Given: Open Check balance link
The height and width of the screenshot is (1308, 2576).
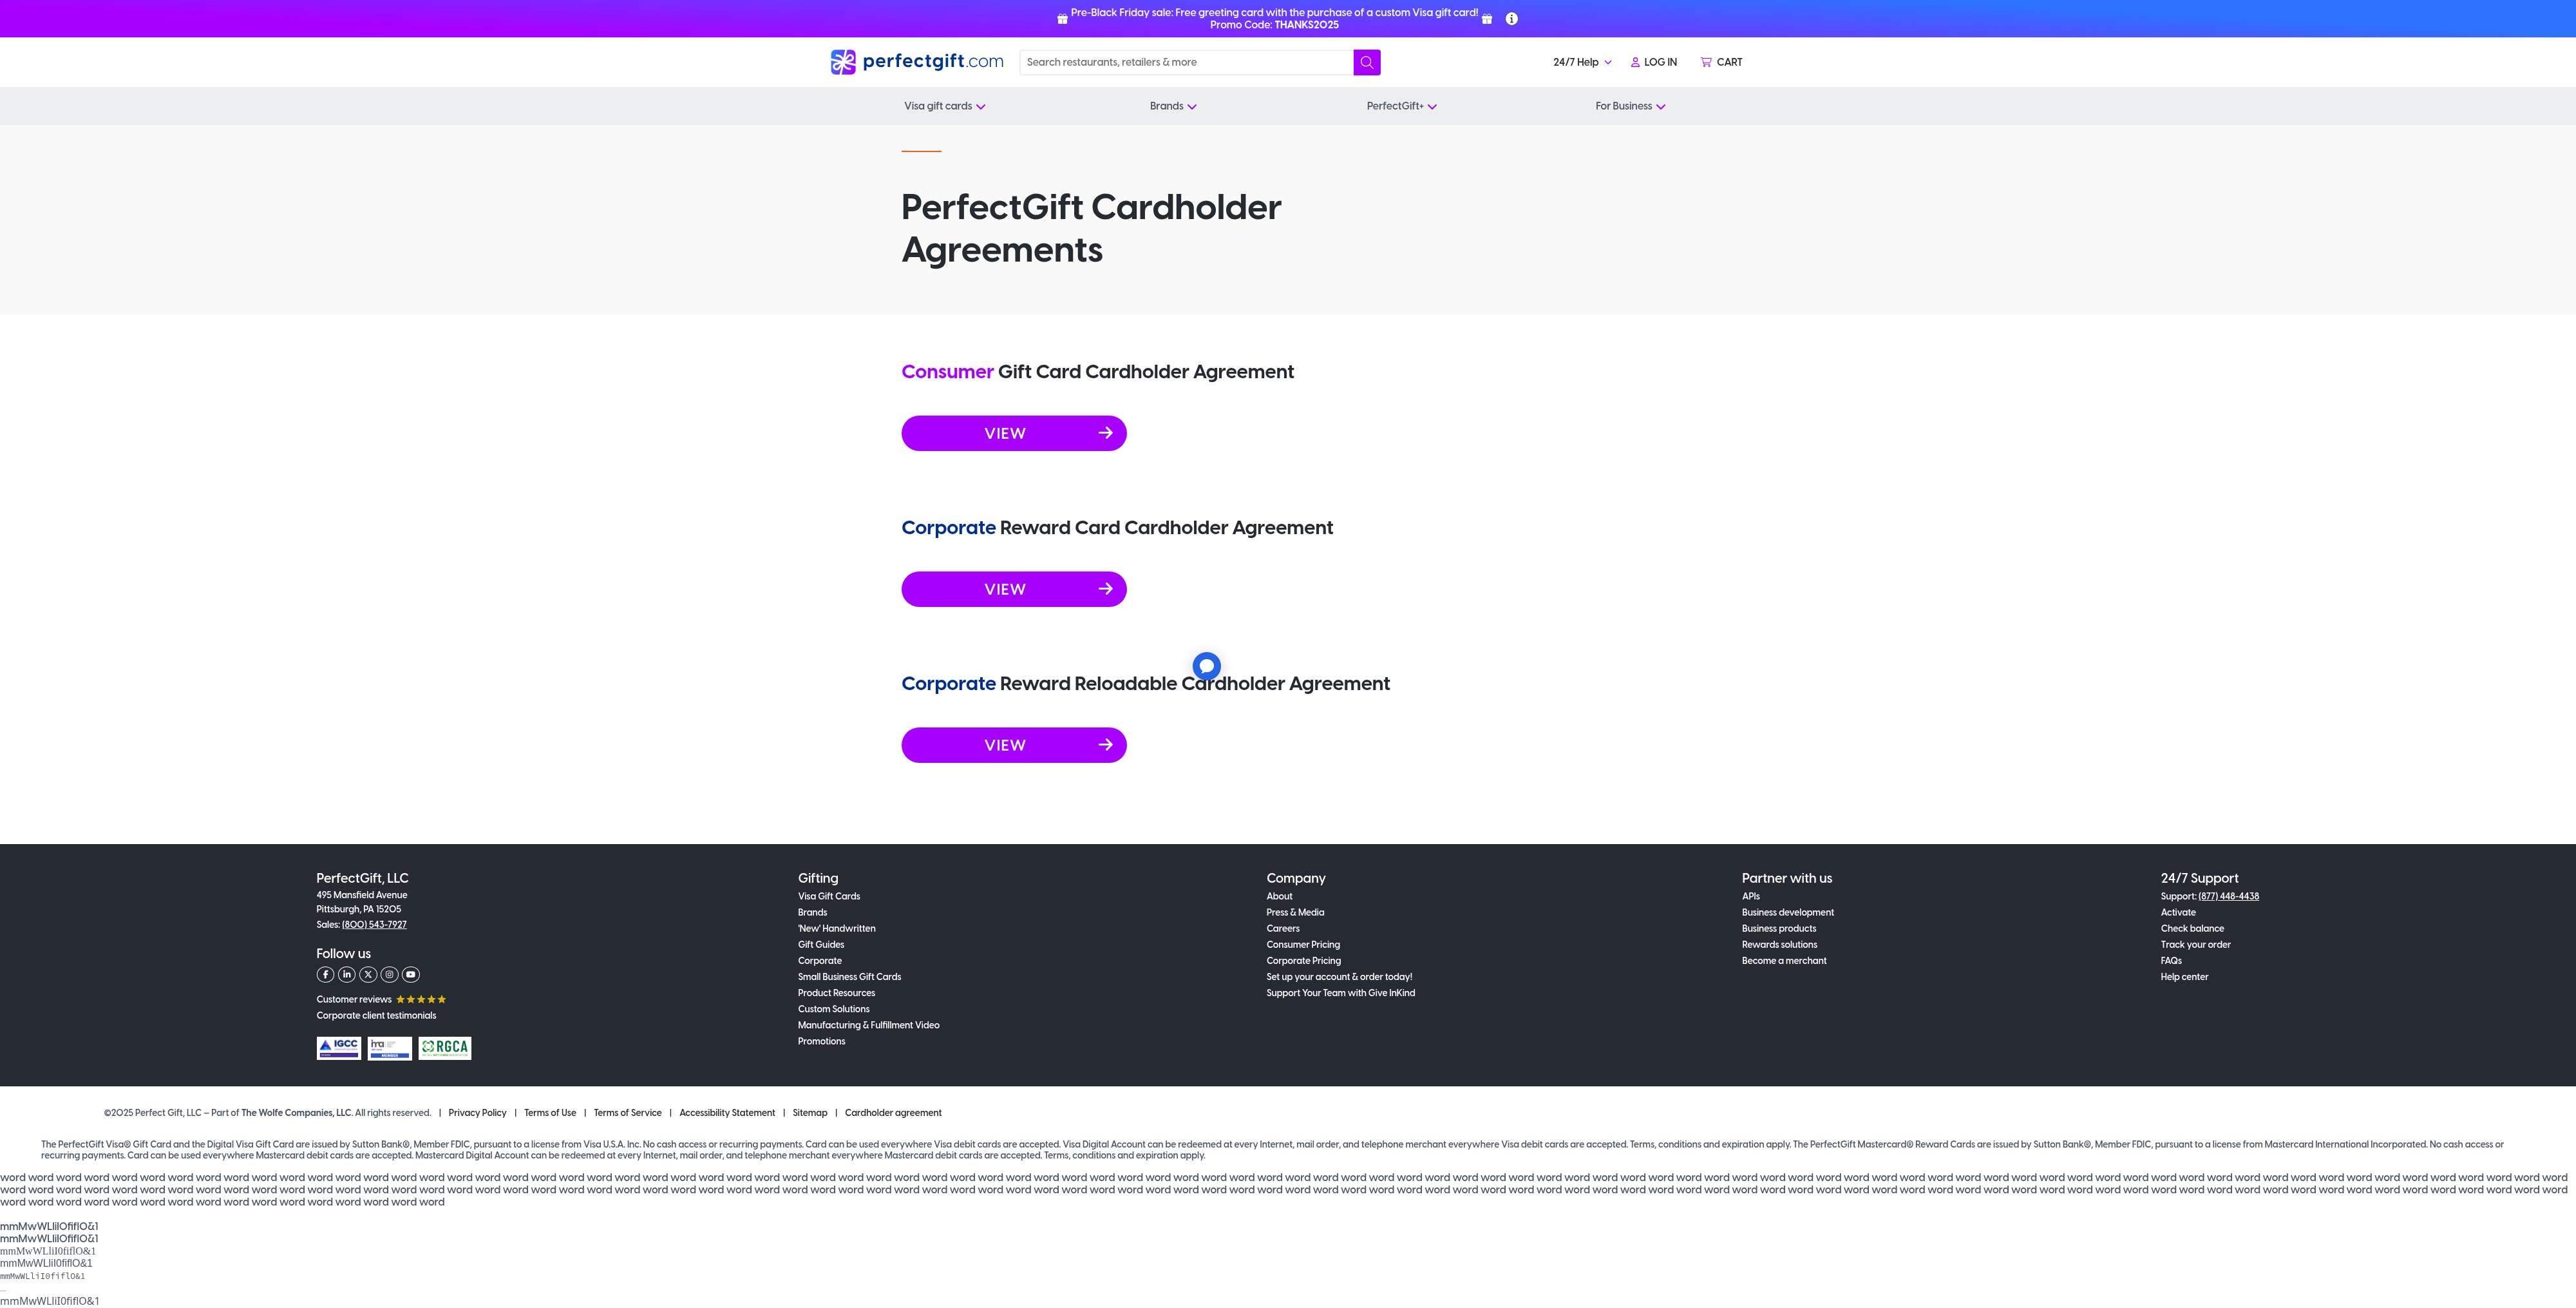Looking at the screenshot, I should (x=2192, y=928).
